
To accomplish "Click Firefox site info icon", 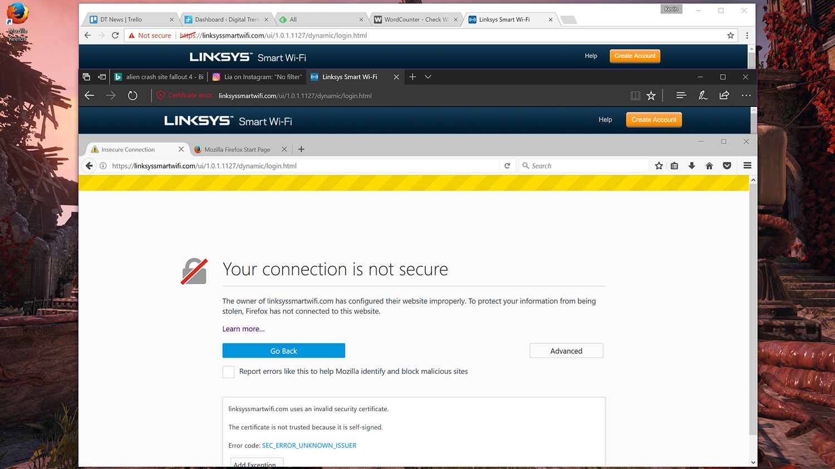I will point(103,166).
